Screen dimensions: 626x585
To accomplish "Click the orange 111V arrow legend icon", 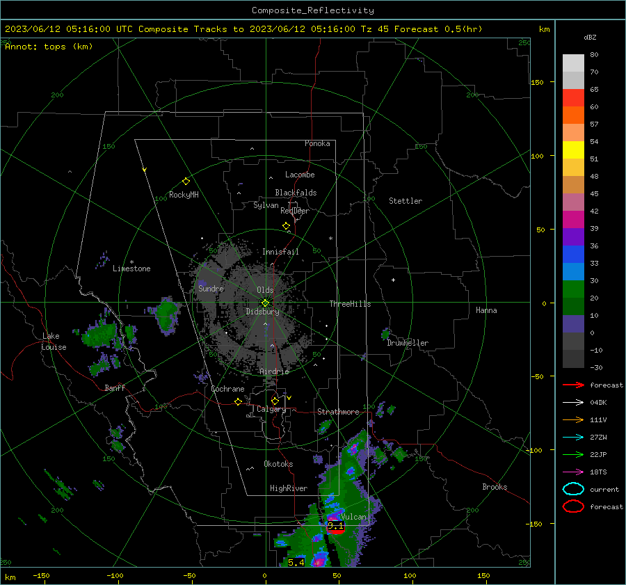I will [x=573, y=419].
